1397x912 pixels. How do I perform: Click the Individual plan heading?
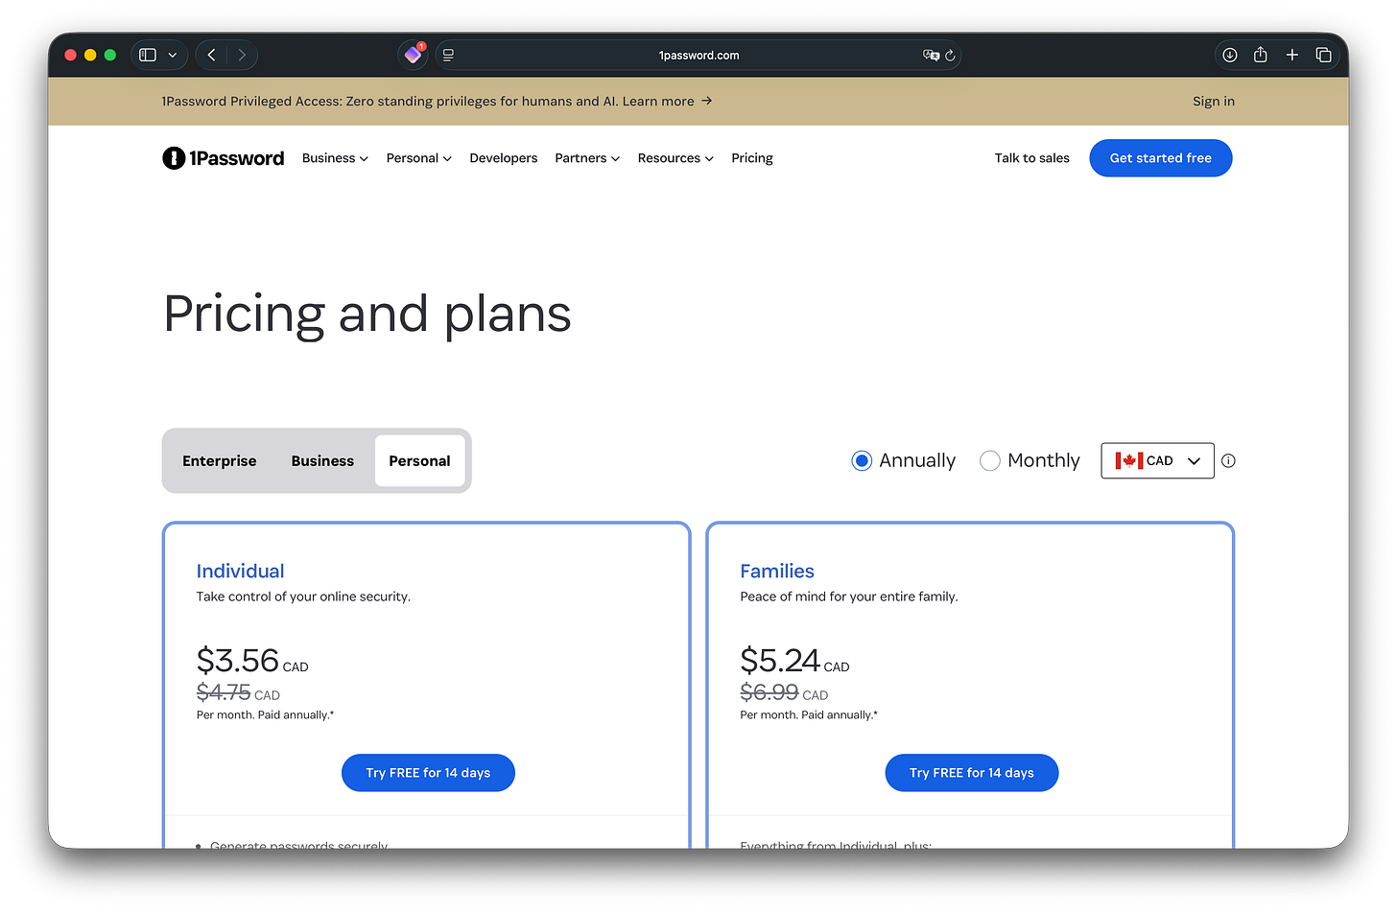point(241,572)
